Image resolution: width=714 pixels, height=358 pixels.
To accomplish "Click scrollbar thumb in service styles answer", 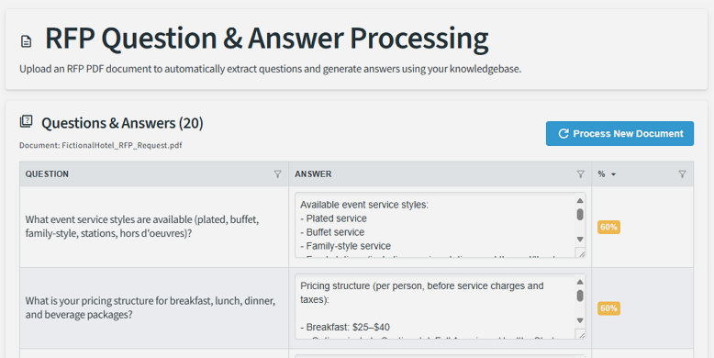I will coord(580,214).
